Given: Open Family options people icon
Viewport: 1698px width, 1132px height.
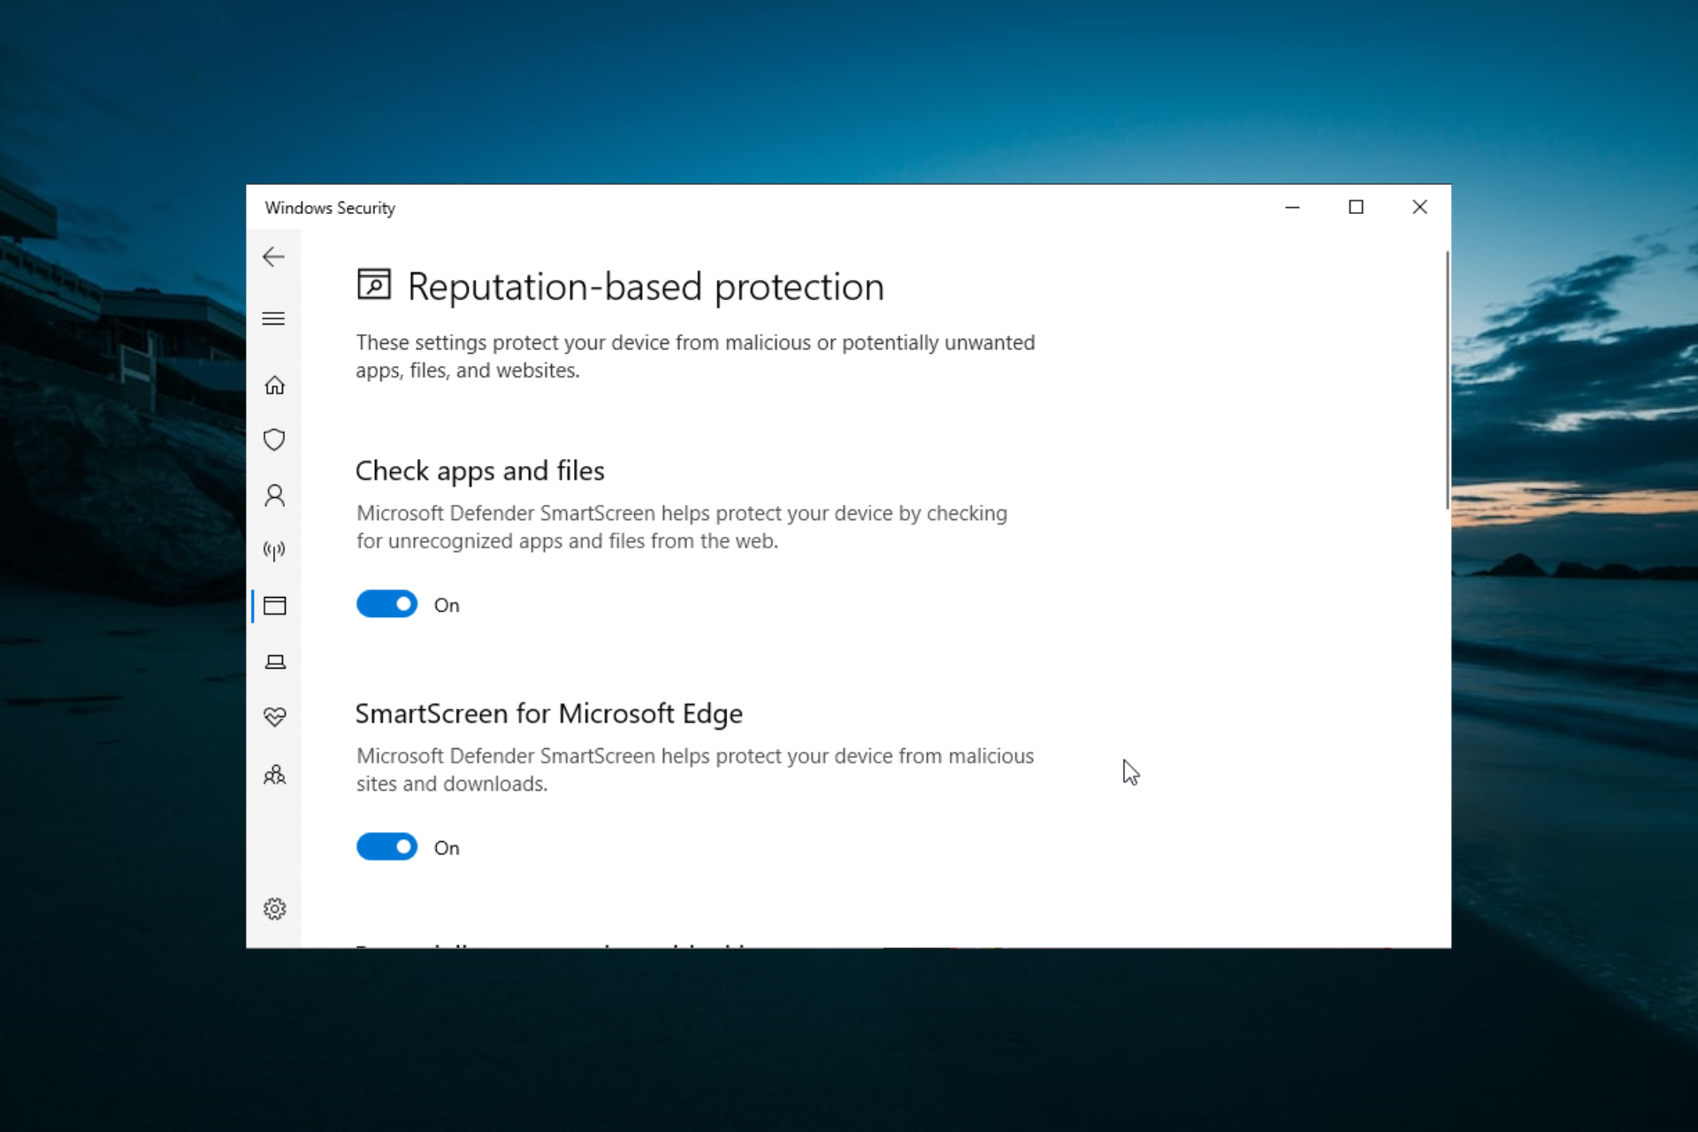Looking at the screenshot, I should pyautogui.click(x=274, y=775).
